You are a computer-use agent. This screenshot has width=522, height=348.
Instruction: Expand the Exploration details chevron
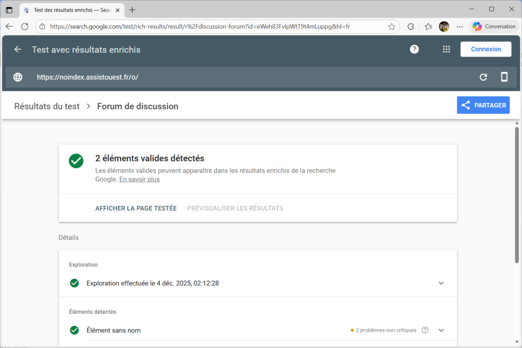coord(441,283)
